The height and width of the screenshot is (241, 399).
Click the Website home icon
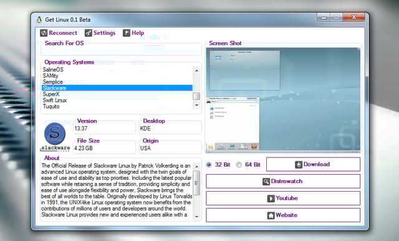click(x=271, y=215)
